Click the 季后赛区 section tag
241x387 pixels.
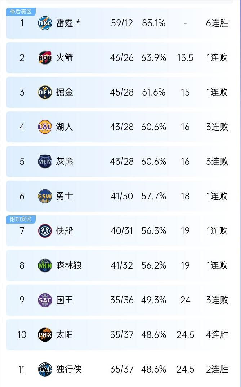pos(21,12)
